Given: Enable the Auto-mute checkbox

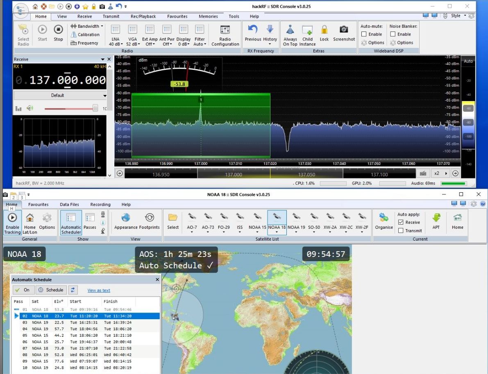Looking at the screenshot, I should tap(364, 34).
